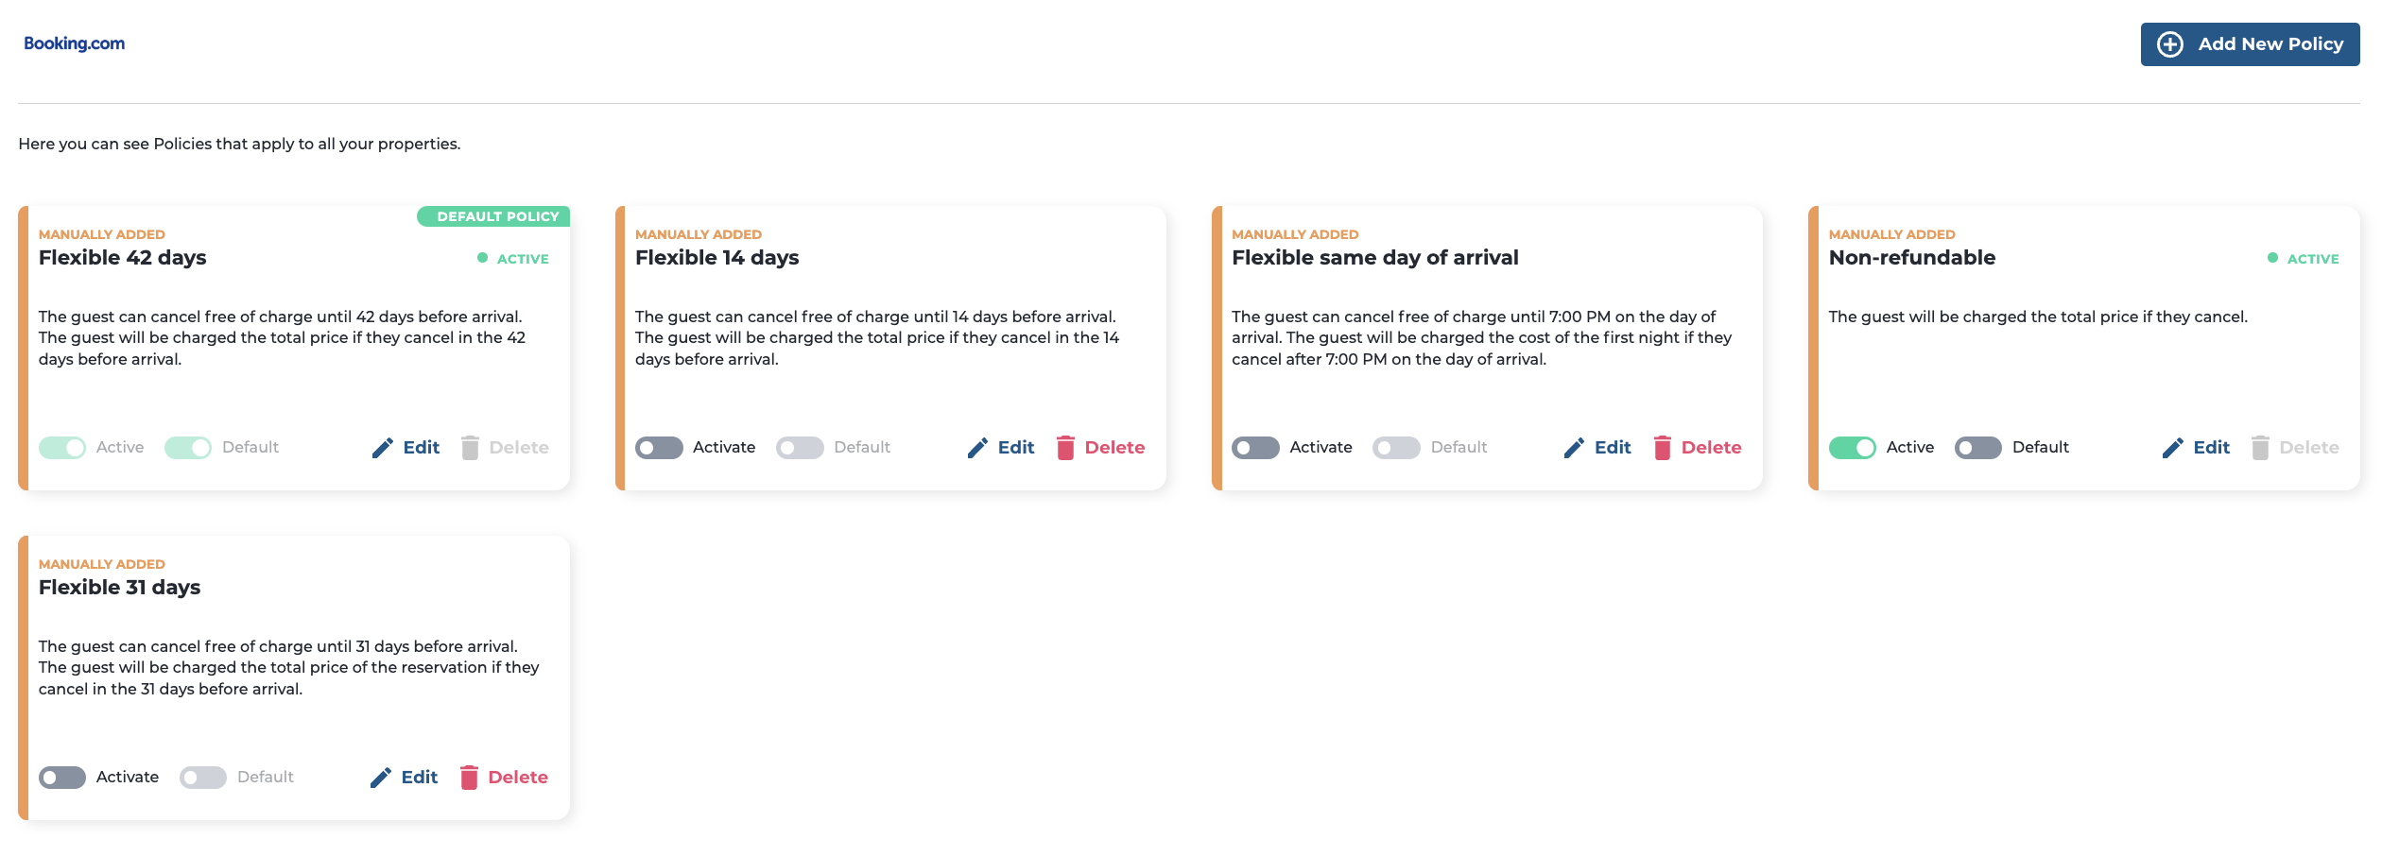The image size is (2382, 856).
Task: Toggle Activate switch for Flexible 14 days
Action: point(659,448)
